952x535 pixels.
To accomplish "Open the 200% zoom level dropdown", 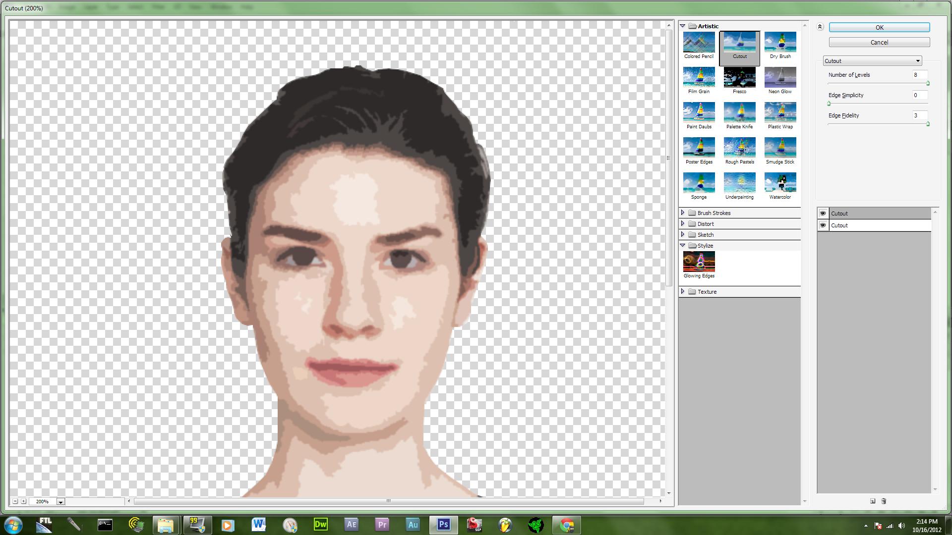I will [60, 502].
